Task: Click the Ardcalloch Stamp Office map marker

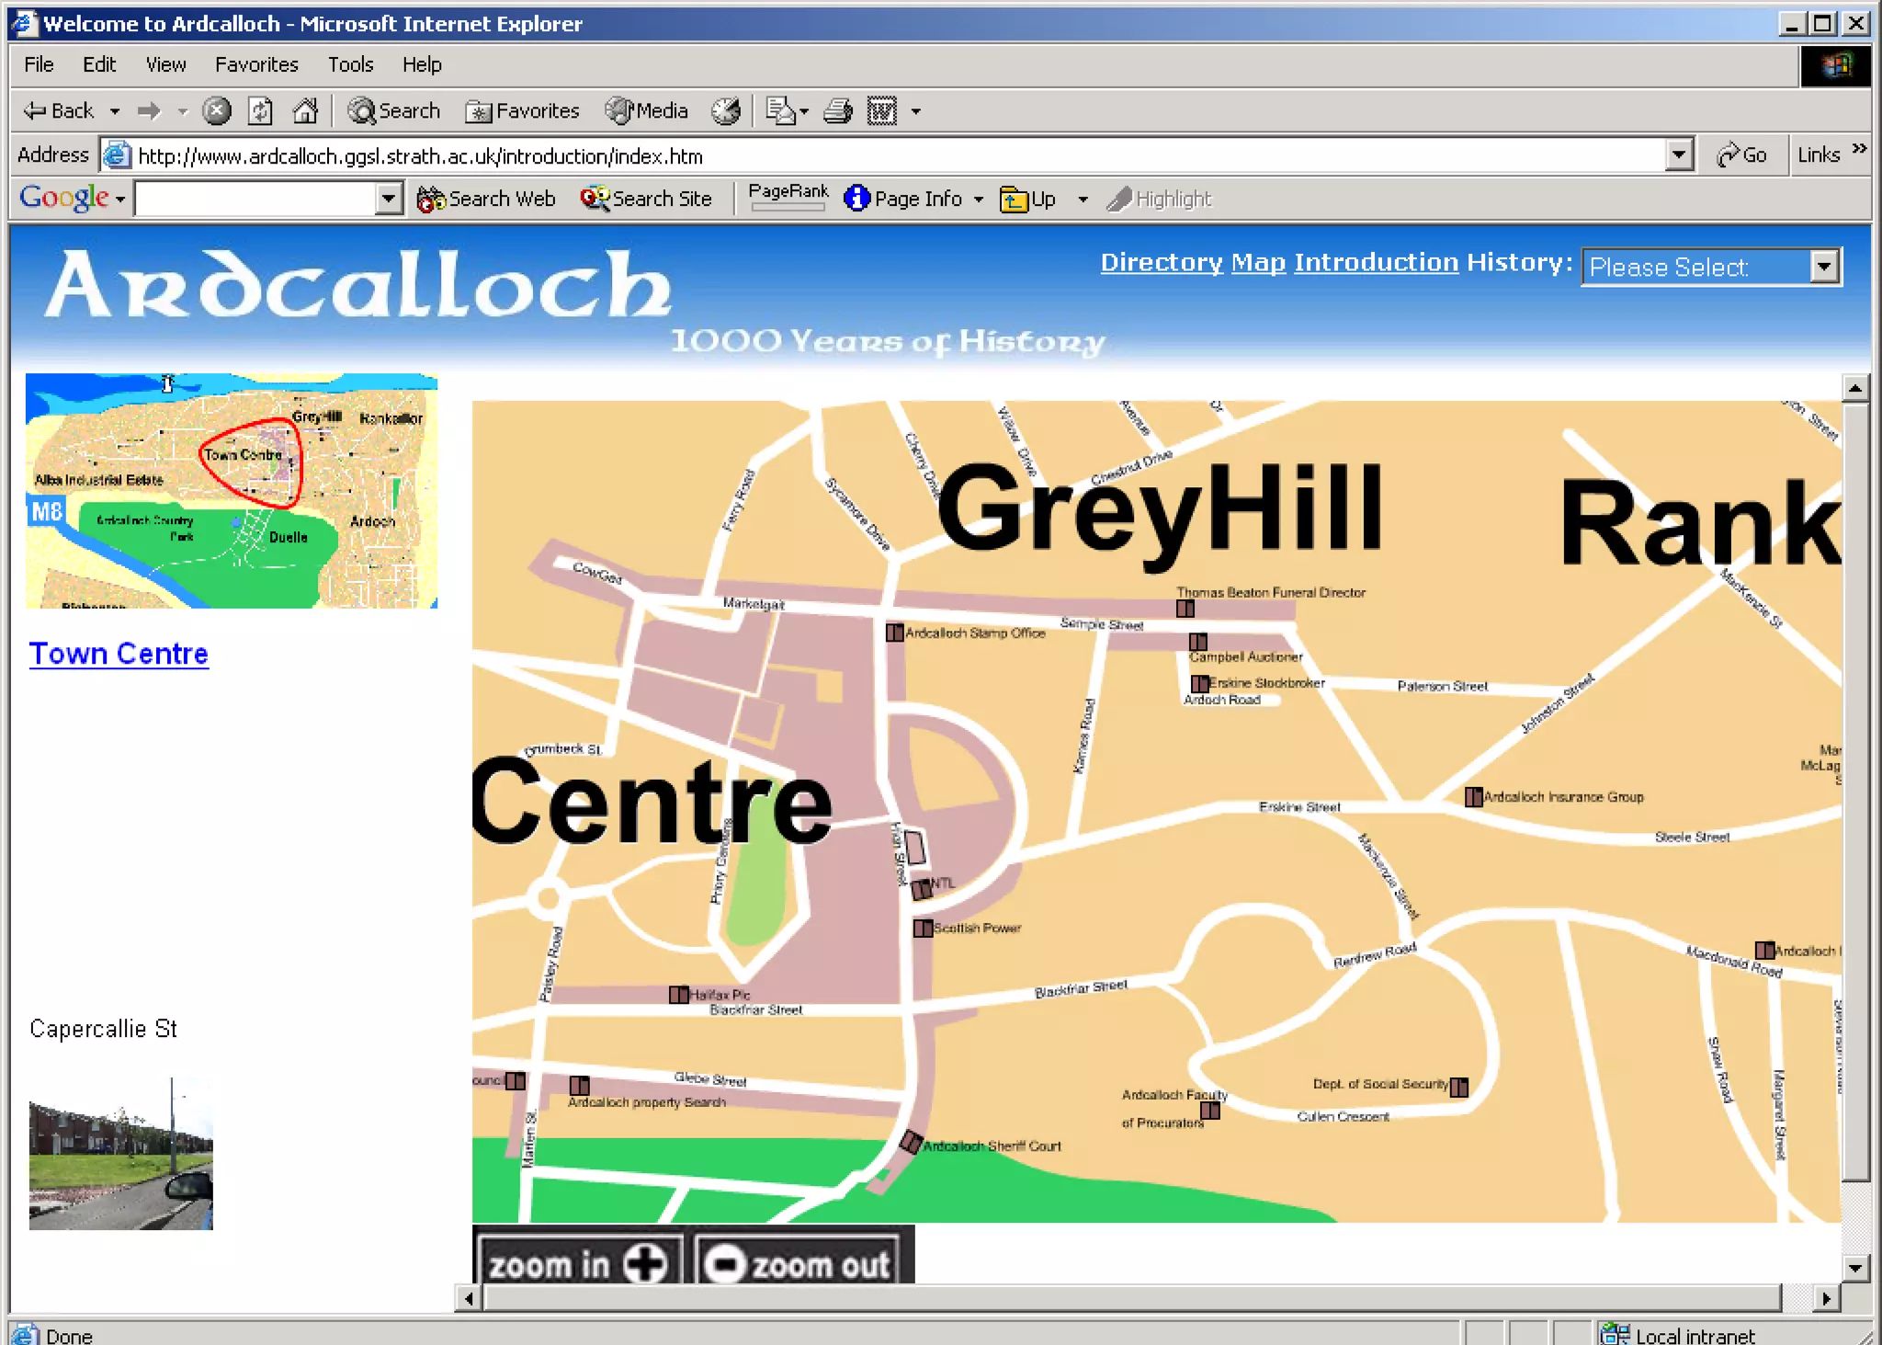Action: tap(894, 633)
